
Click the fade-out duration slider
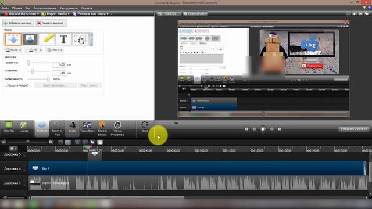(x=38, y=71)
